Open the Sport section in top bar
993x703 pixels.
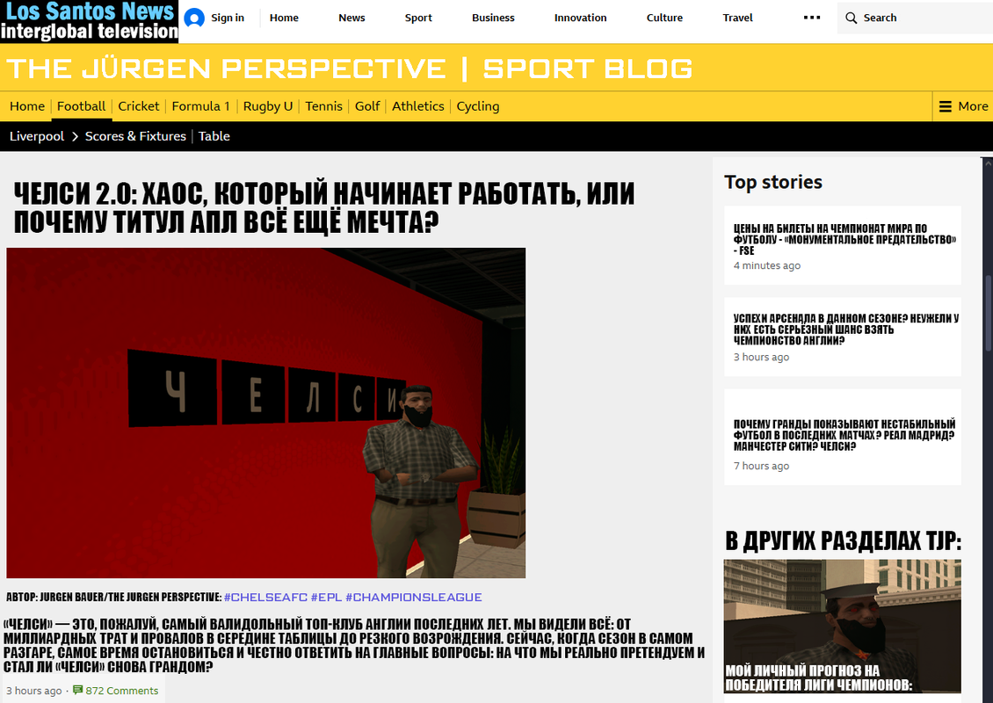click(x=418, y=18)
